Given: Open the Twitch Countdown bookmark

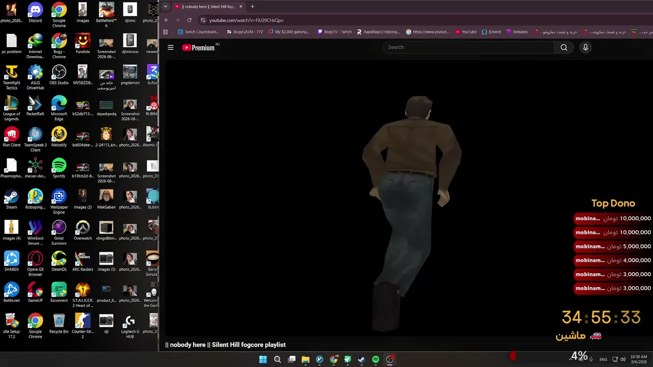Looking at the screenshot, I should [x=198, y=32].
